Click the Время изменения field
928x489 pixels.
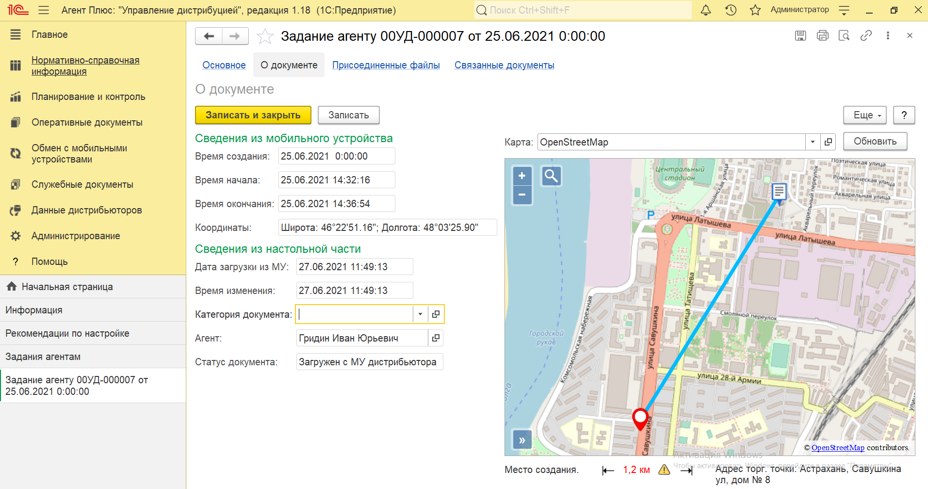click(355, 291)
